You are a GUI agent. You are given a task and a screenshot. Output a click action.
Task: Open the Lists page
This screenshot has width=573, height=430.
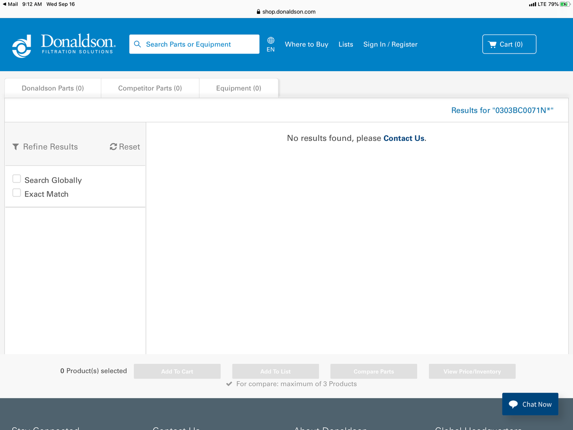coord(346,44)
